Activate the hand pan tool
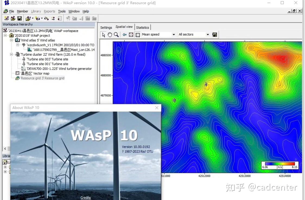This screenshot has width=305, height=200. pos(110,34)
